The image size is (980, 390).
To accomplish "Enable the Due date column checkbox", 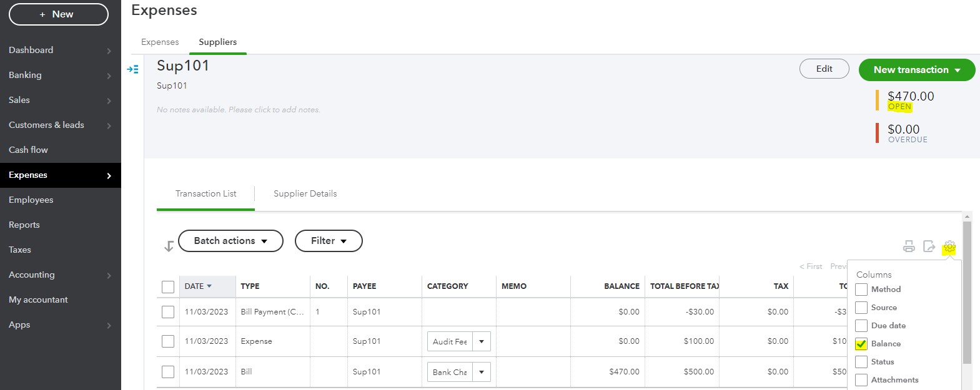I will pyautogui.click(x=861, y=326).
